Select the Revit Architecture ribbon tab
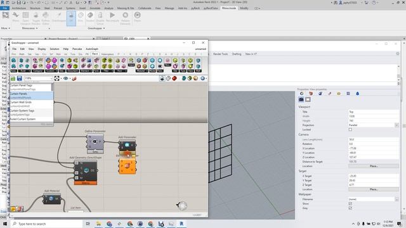This screenshot has width=406, height=228. coord(19,8)
